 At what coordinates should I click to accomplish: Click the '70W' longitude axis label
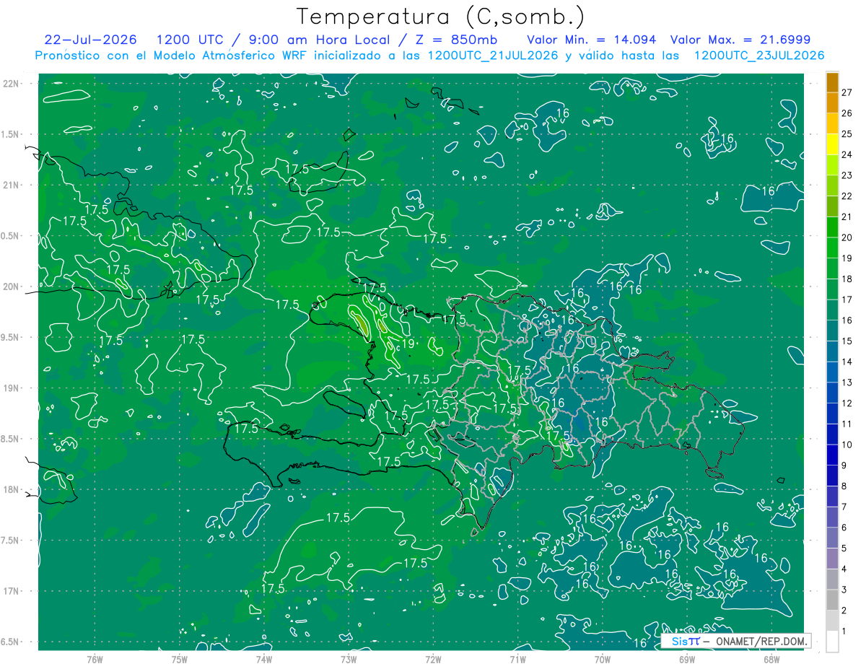pos(603,659)
